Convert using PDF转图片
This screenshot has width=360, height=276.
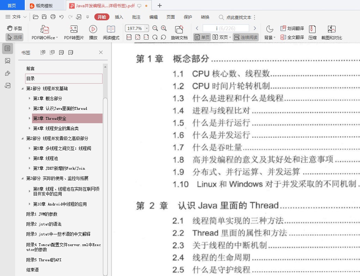[x=74, y=33]
